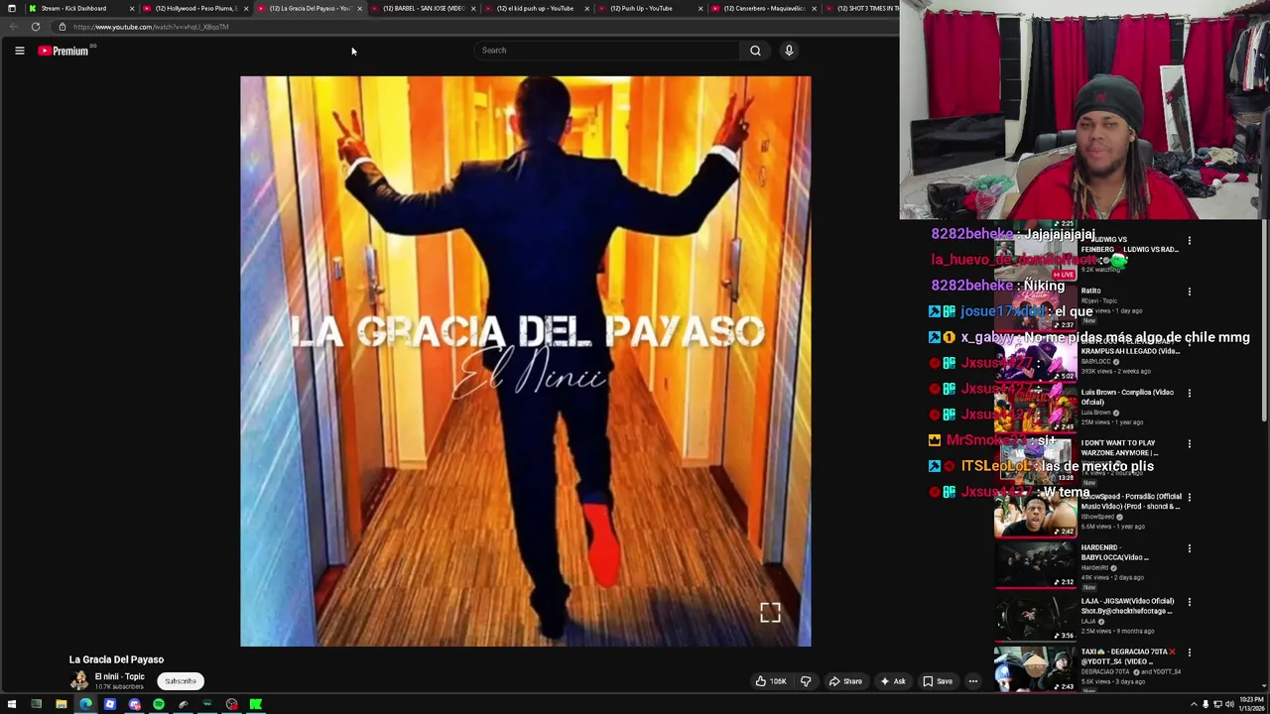The width and height of the screenshot is (1270, 714).
Task: Click the taskbar clock showing 10:23 PM
Action: [1252, 704]
